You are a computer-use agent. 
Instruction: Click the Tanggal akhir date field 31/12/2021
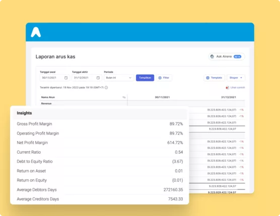tap(87, 78)
